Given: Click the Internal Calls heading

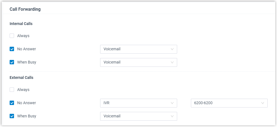Looking at the screenshot, I should (x=21, y=24).
